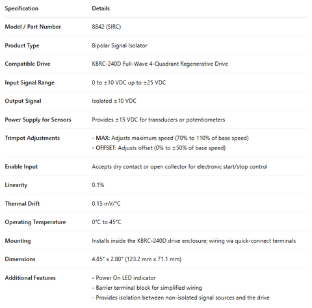Select the Power Supply for Sensors label
Viewport: 312px width, 308px height.
coord(38,120)
